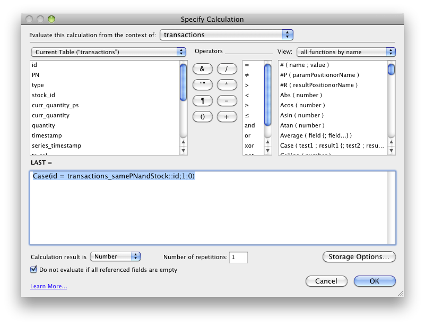
Task: Select the 'Case ( test1 ; result1 ...' function
Action: 333,145
